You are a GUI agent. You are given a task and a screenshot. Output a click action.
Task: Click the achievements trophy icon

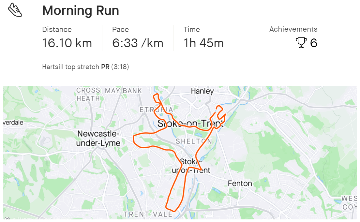point(301,43)
